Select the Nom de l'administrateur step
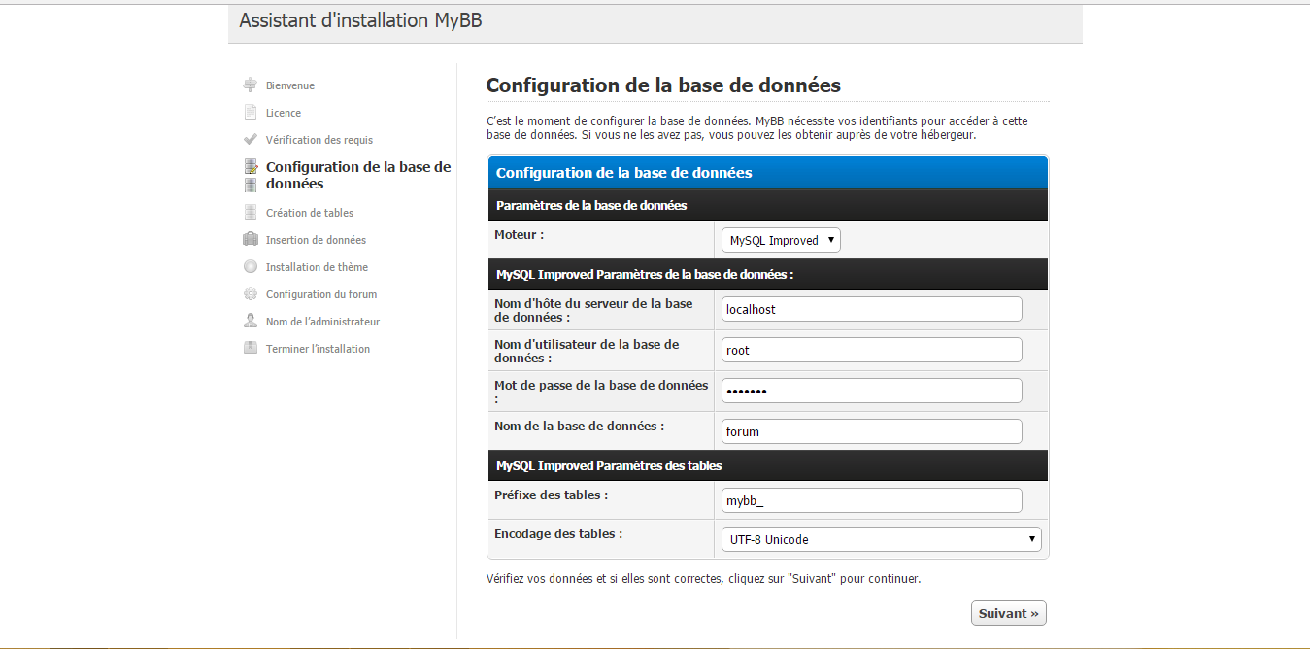Screen dimensions: 1310x649 point(322,322)
